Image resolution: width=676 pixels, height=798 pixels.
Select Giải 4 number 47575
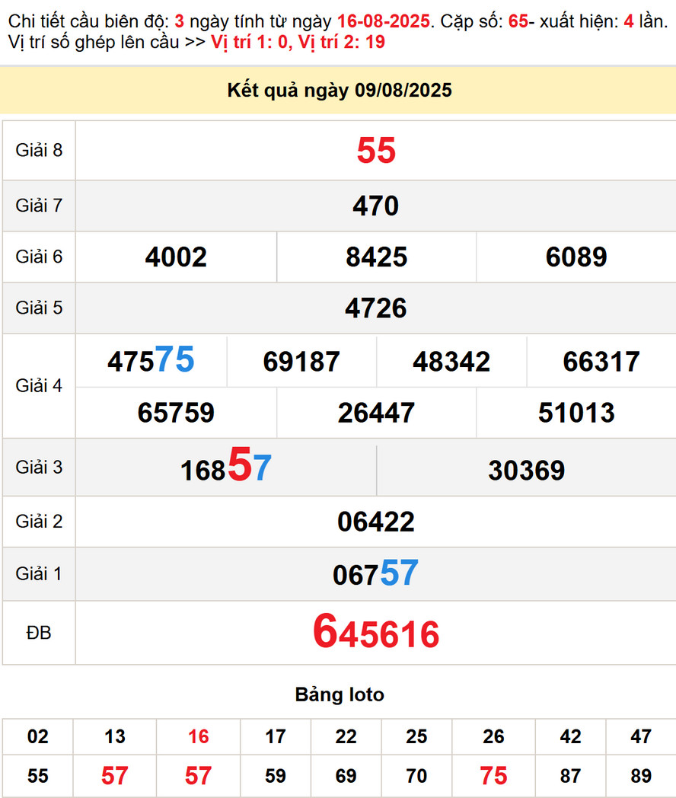click(x=151, y=361)
